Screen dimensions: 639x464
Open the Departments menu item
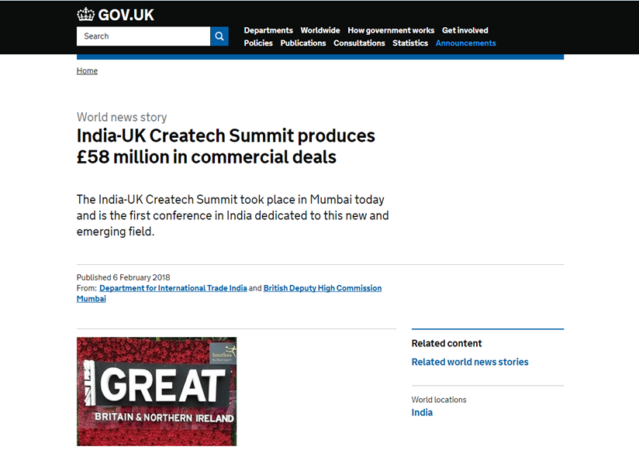pyautogui.click(x=268, y=30)
